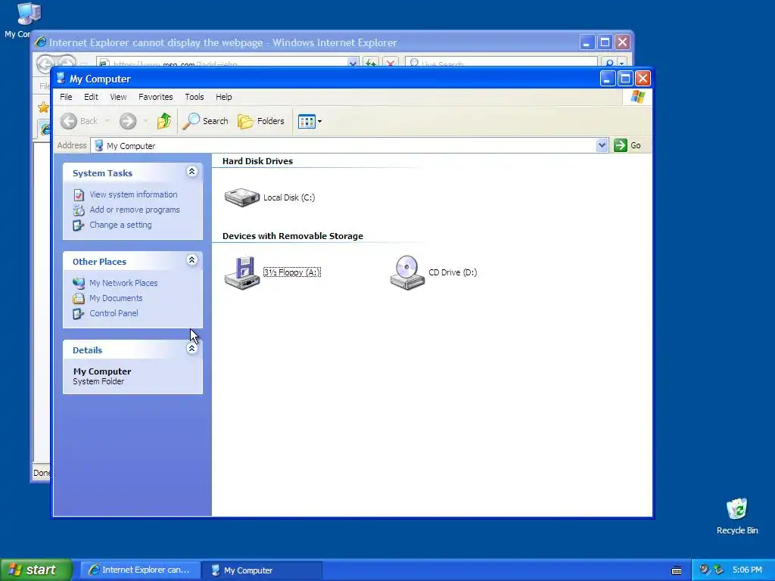This screenshot has height=581, width=775.
Task: Maximize the My Computer window
Action: [x=624, y=78]
